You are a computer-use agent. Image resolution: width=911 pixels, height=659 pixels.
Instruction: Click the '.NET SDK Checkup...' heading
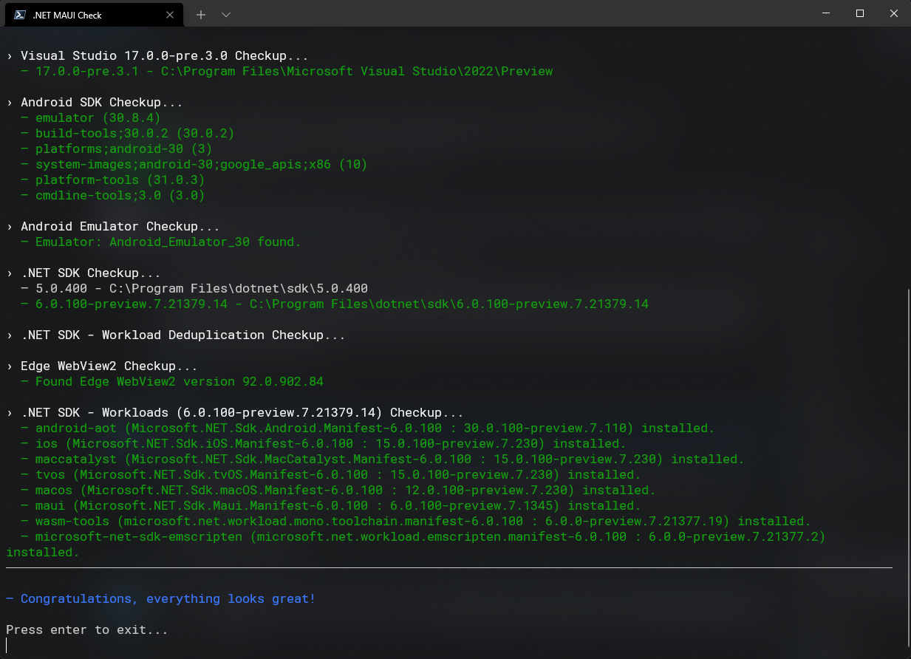click(83, 273)
